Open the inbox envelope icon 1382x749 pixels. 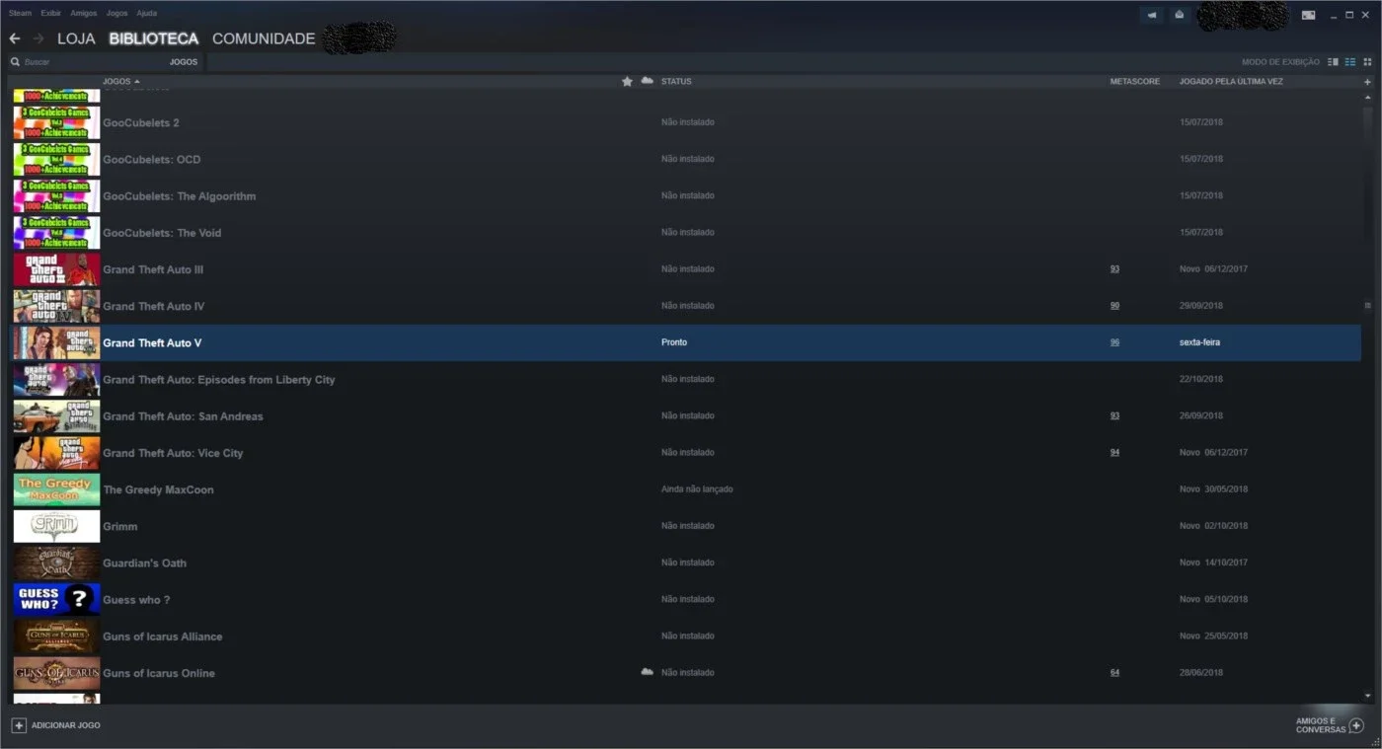[1179, 15]
